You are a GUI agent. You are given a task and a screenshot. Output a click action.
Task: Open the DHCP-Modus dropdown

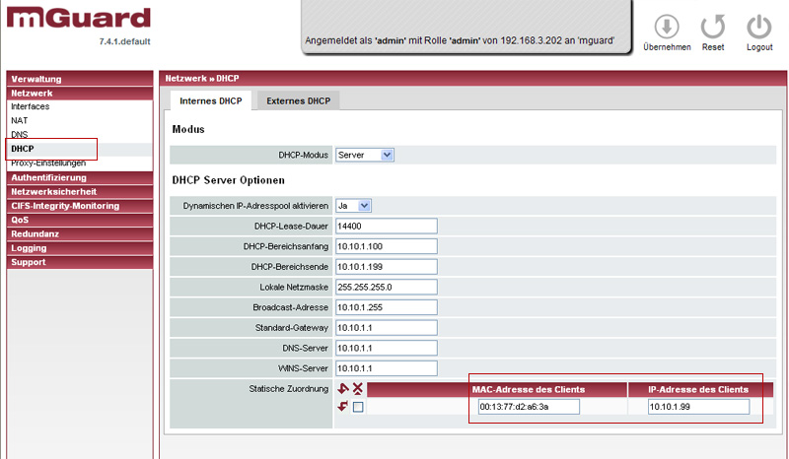365,155
